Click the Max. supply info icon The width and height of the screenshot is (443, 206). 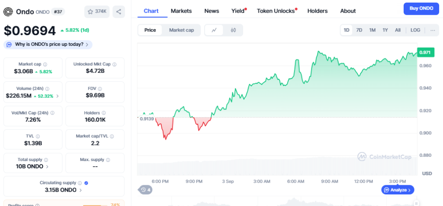108,160
